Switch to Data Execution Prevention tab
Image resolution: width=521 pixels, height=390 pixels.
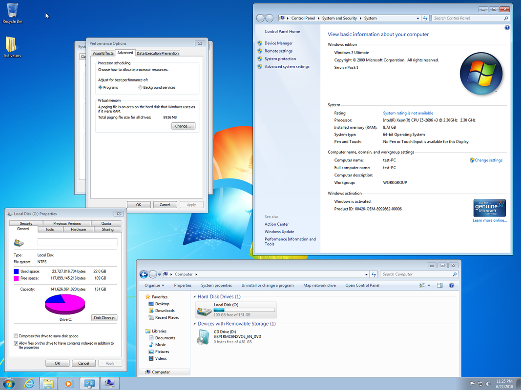click(x=158, y=53)
